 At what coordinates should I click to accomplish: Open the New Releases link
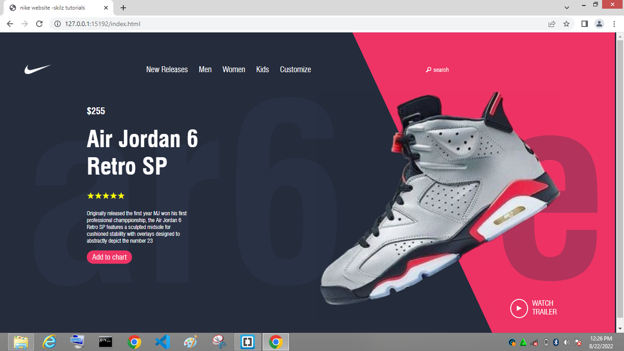point(167,69)
